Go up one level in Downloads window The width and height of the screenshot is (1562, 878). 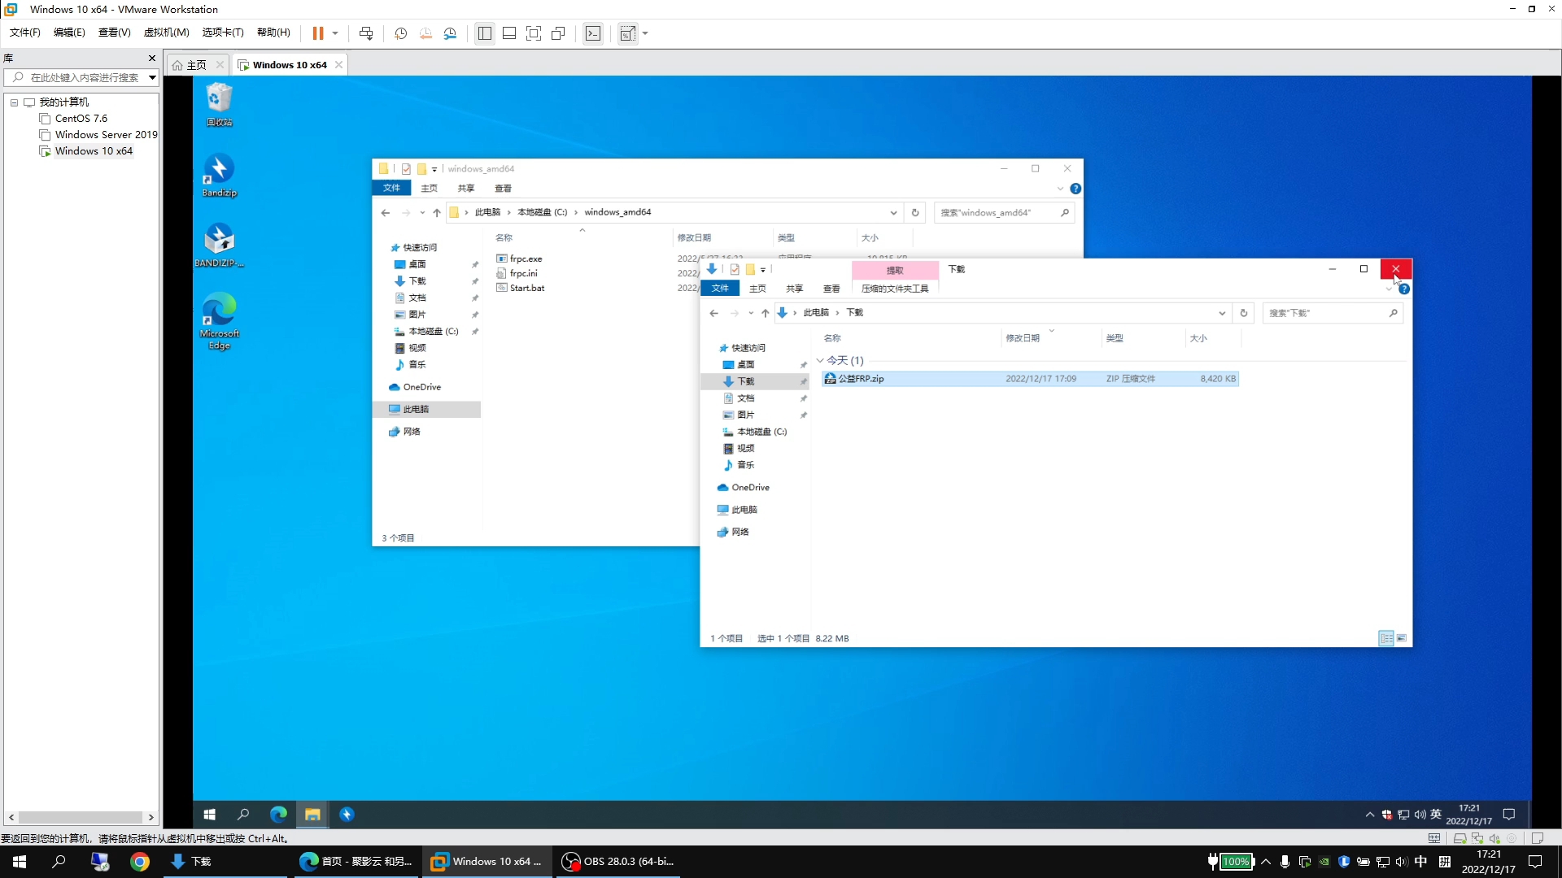(765, 313)
